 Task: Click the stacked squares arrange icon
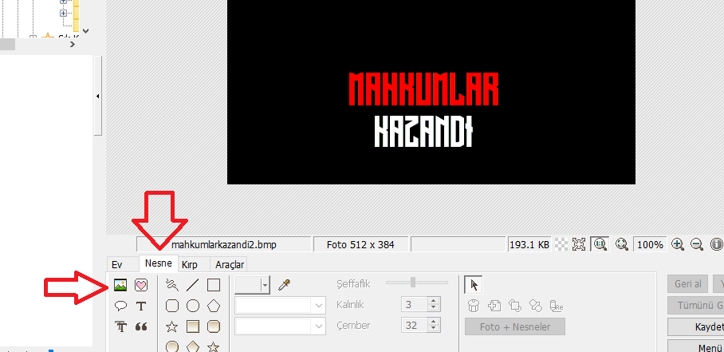pyautogui.click(x=515, y=306)
